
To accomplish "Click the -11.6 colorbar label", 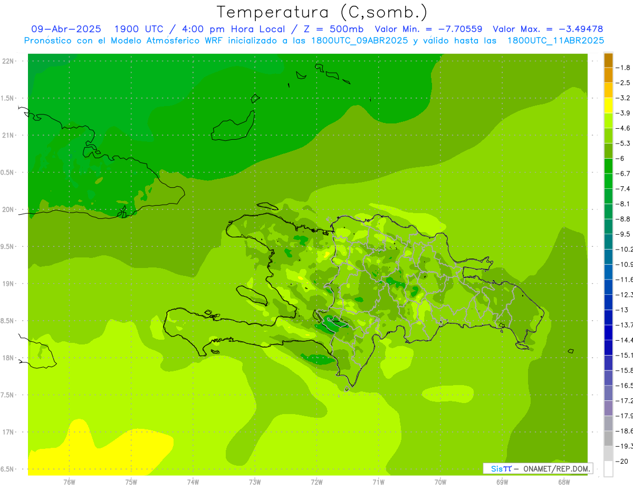I will pyautogui.click(x=624, y=280).
